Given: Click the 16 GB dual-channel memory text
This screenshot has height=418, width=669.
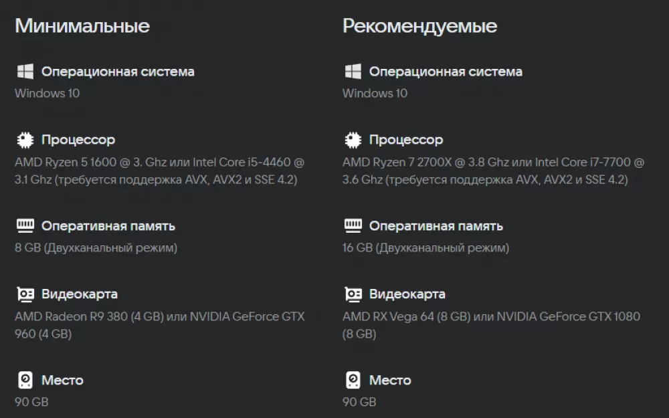Looking at the screenshot, I should [425, 248].
